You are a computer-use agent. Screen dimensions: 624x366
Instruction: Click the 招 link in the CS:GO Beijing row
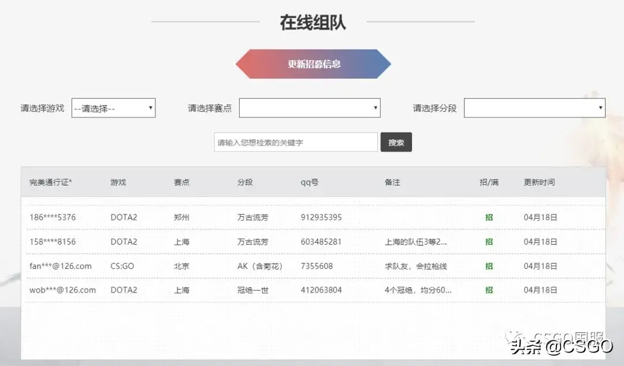click(488, 266)
